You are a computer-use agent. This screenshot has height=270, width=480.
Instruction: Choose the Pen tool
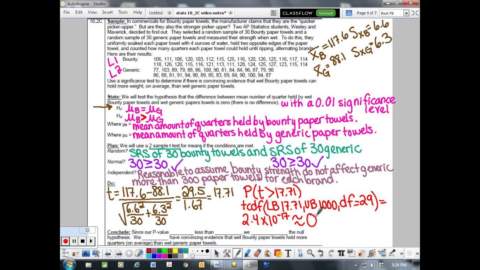238,253
